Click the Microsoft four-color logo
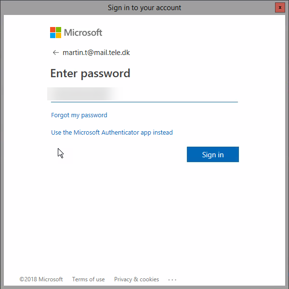The width and height of the screenshot is (289, 289). (55, 32)
